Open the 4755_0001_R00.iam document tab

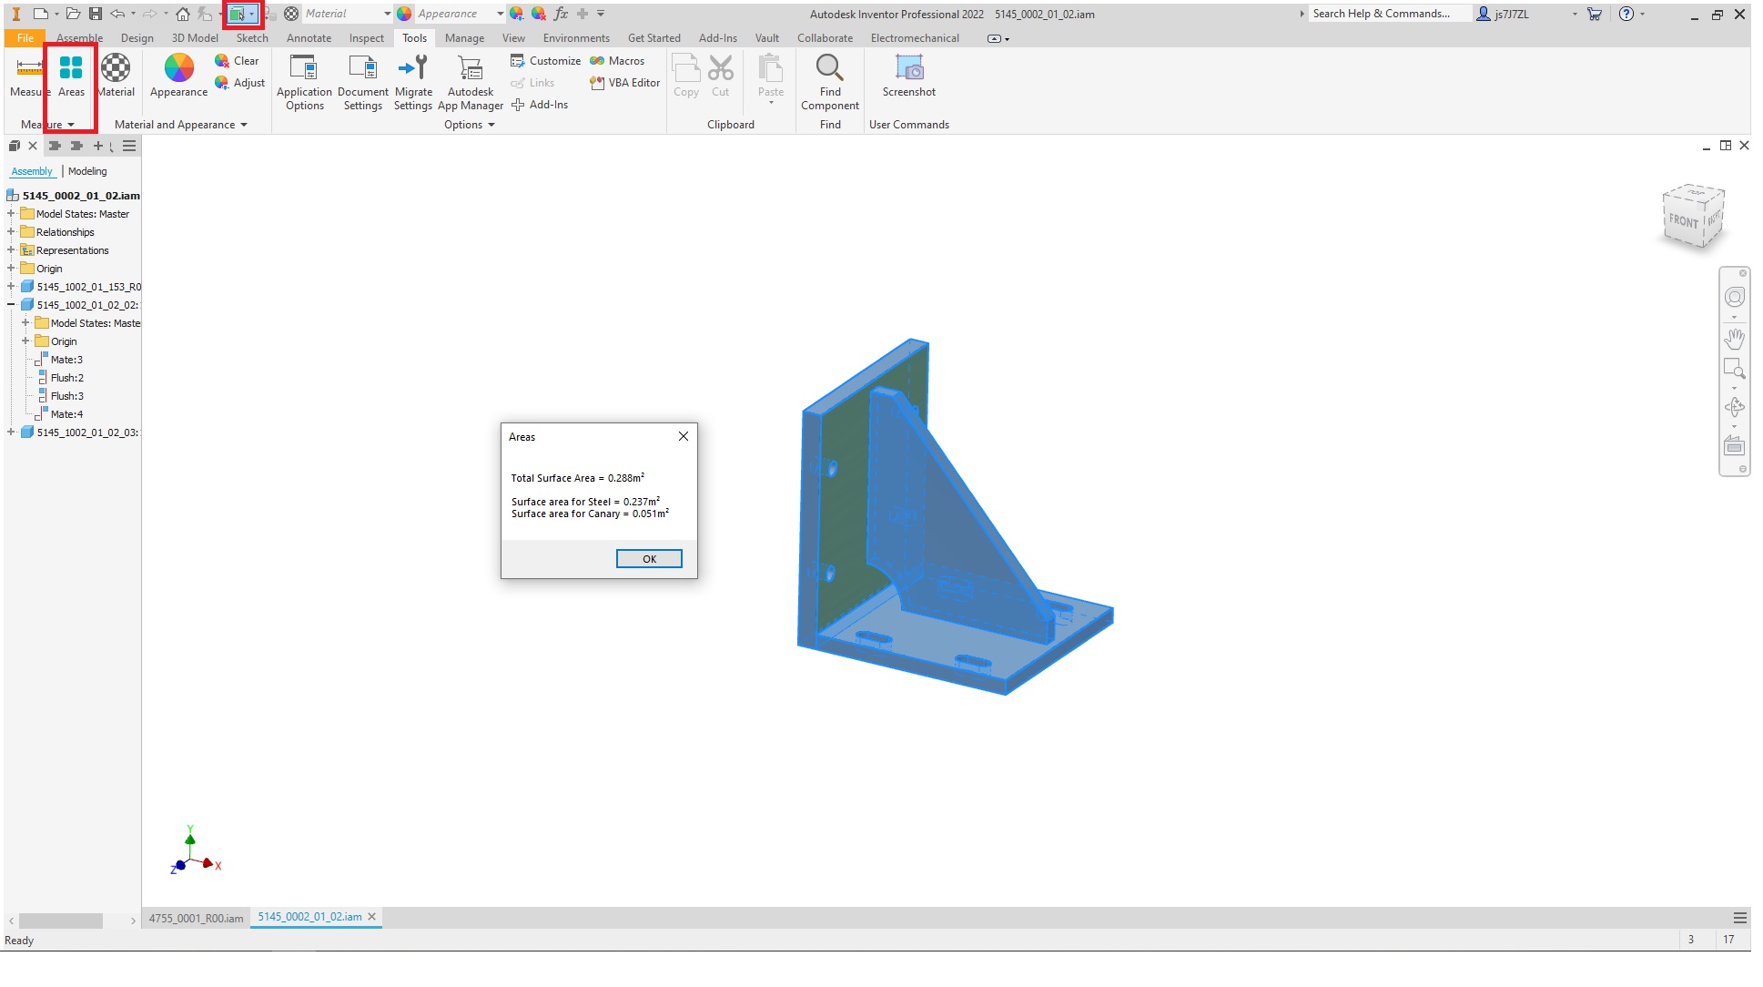pos(196,918)
